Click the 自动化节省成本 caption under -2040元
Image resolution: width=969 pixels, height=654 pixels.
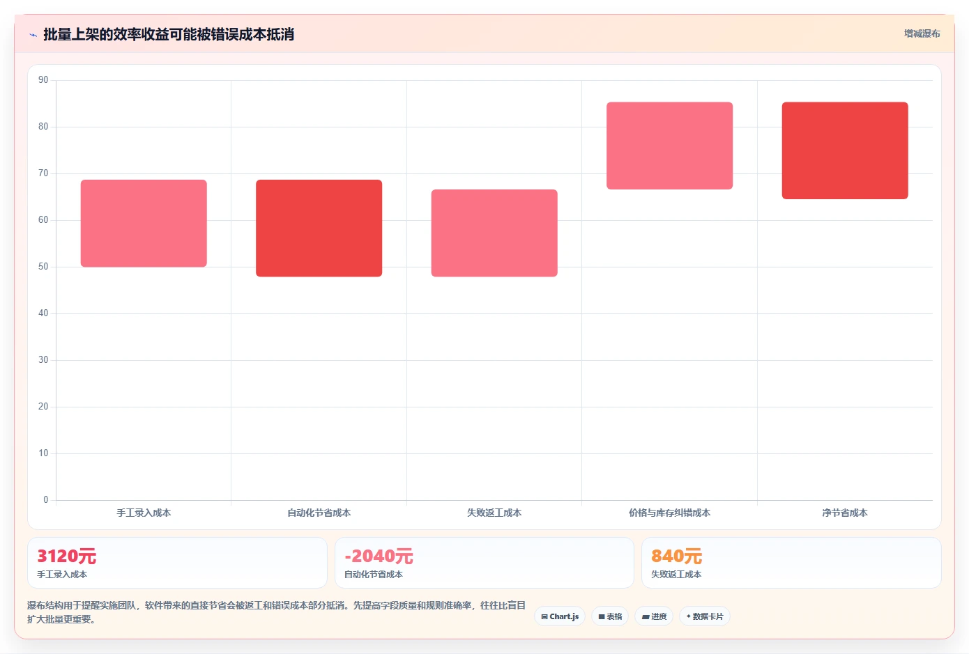click(x=374, y=575)
